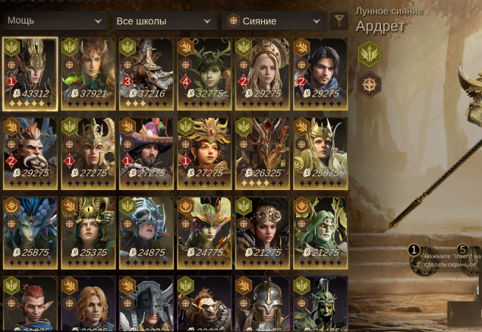The height and width of the screenshot is (332, 482).
Task: Expand the Все школы filter dropdown
Action: click(x=165, y=21)
